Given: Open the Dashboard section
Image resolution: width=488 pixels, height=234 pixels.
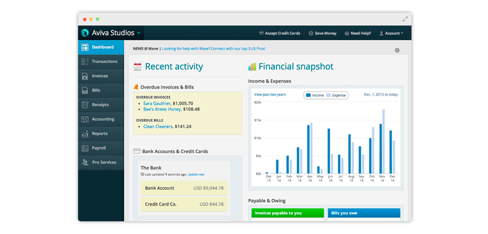Looking at the screenshot, I should 101,47.
